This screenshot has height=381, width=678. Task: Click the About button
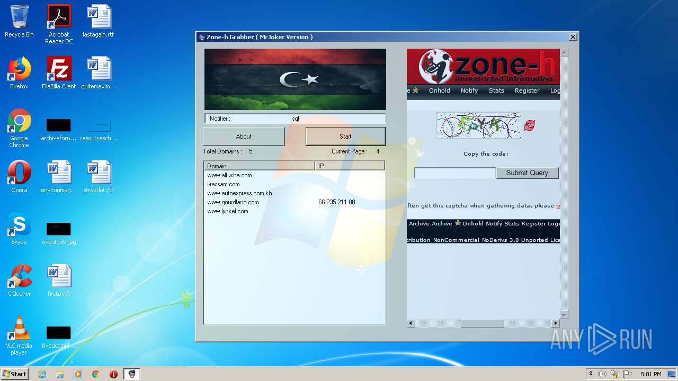pyautogui.click(x=244, y=137)
